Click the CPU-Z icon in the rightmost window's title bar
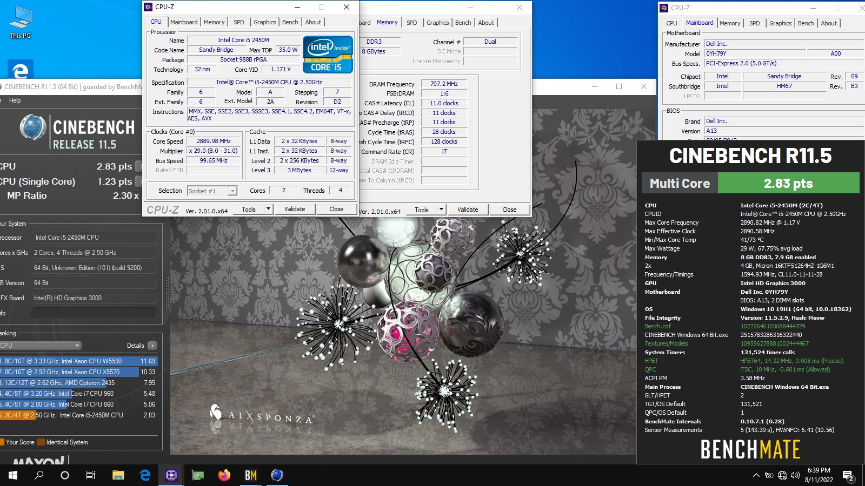 coord(664,8)
